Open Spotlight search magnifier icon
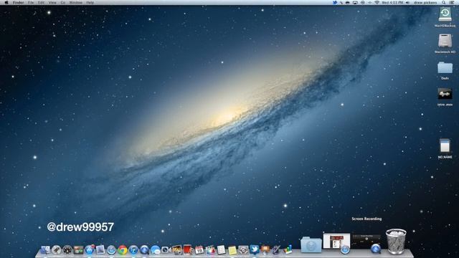459x258 pixels. (444, 2)
